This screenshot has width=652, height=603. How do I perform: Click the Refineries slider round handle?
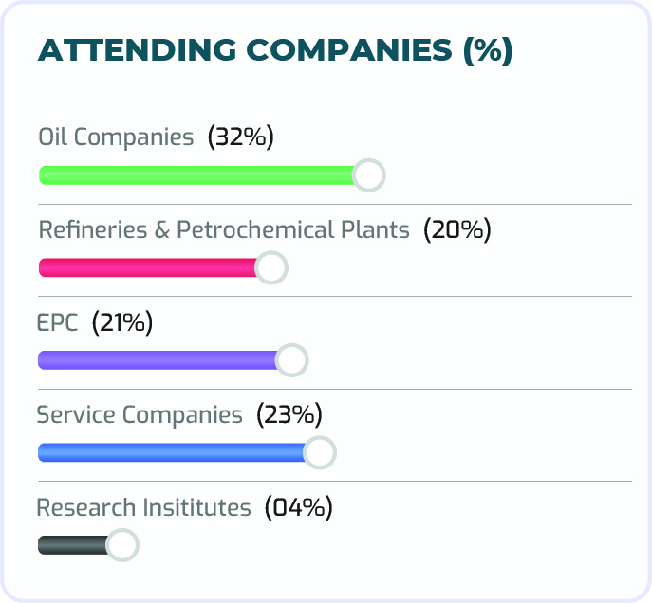(x=271, y=268)
